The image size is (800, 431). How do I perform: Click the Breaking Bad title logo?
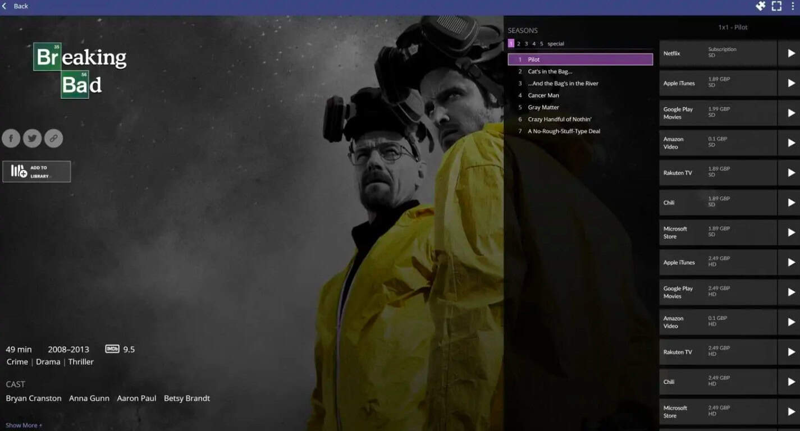[x=80, y=71]
